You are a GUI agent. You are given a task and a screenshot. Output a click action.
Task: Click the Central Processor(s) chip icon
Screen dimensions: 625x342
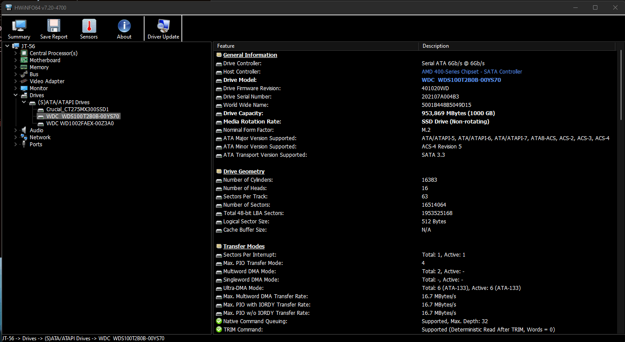[25, 53]
